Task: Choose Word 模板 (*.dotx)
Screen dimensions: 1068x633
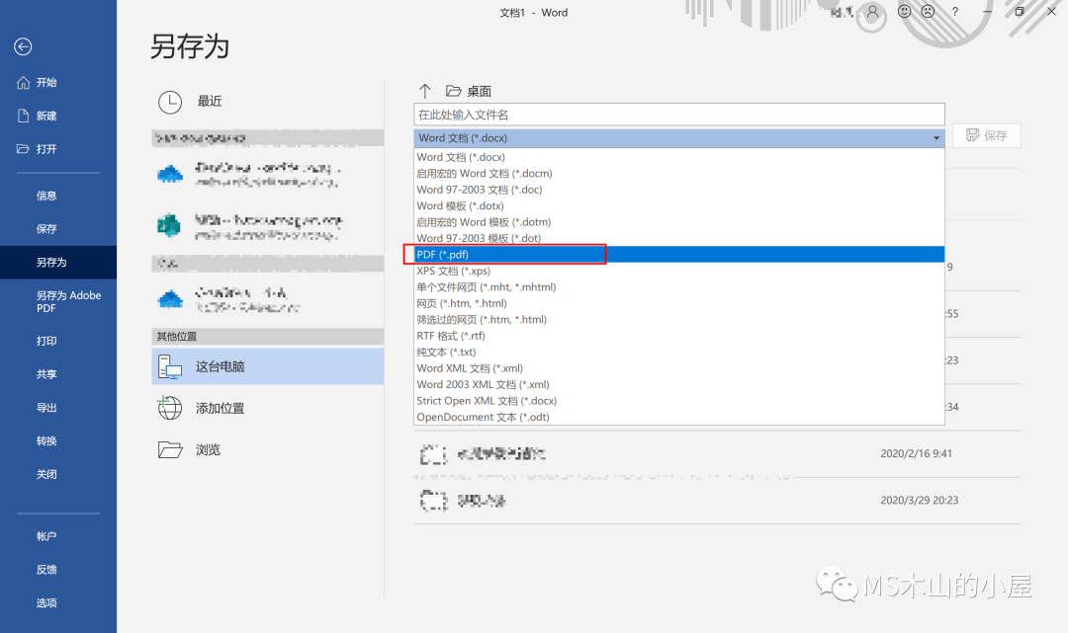Action: pos(679,206)
